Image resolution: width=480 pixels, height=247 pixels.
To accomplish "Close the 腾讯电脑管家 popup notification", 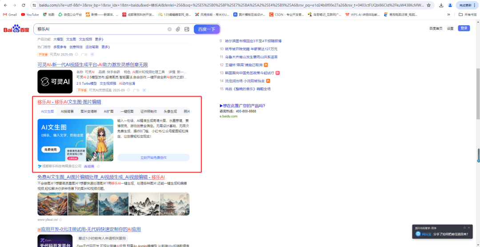I will (469, 227).
